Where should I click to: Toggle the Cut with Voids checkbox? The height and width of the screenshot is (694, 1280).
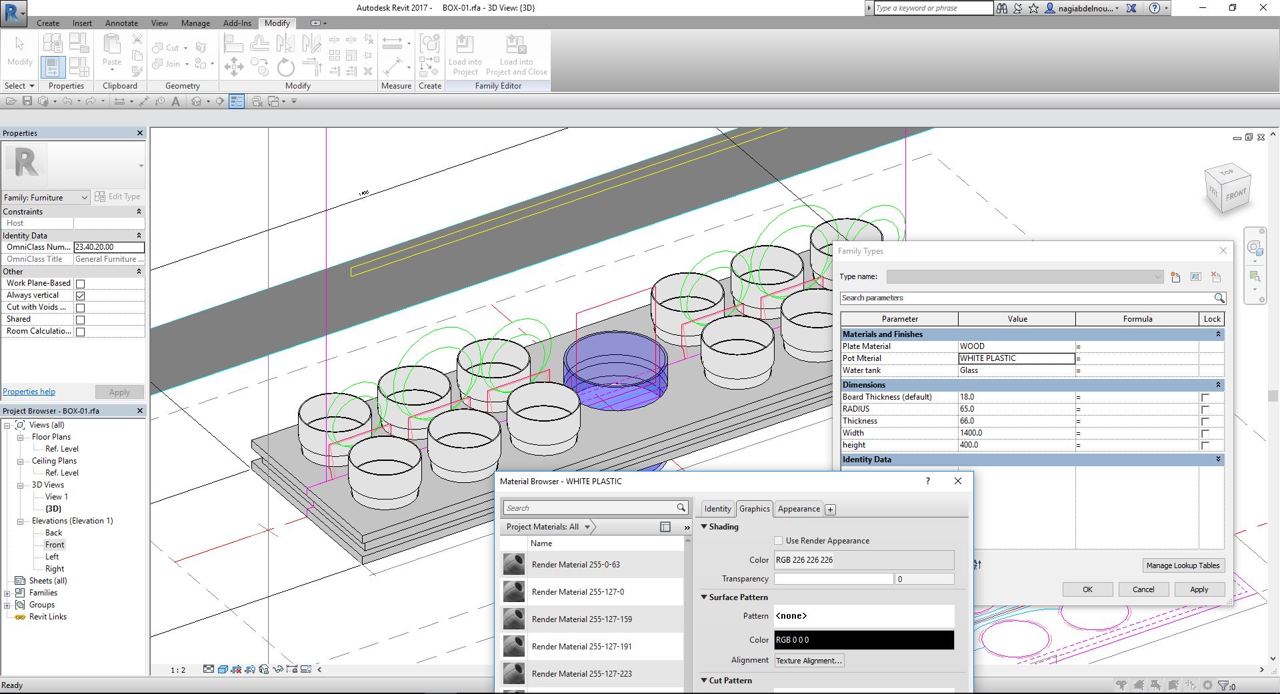pyautogui.click(x=80, y=308)
